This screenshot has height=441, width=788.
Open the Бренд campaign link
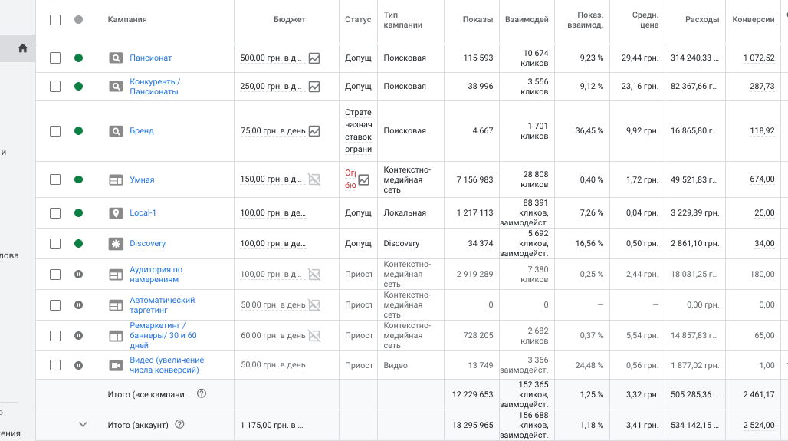[142, 130]
